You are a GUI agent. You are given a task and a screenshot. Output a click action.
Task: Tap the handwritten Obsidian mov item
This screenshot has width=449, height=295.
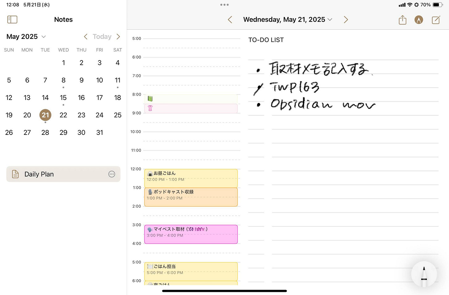323,104
